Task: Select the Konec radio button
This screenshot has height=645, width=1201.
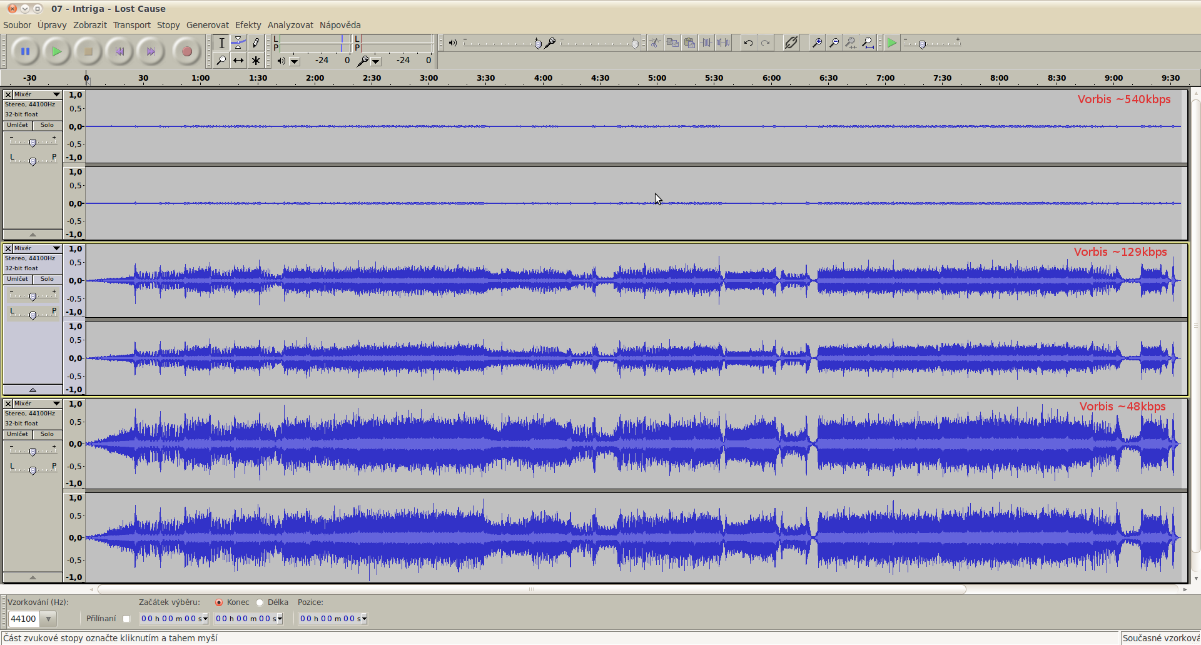Action: (x=219, y=602)
